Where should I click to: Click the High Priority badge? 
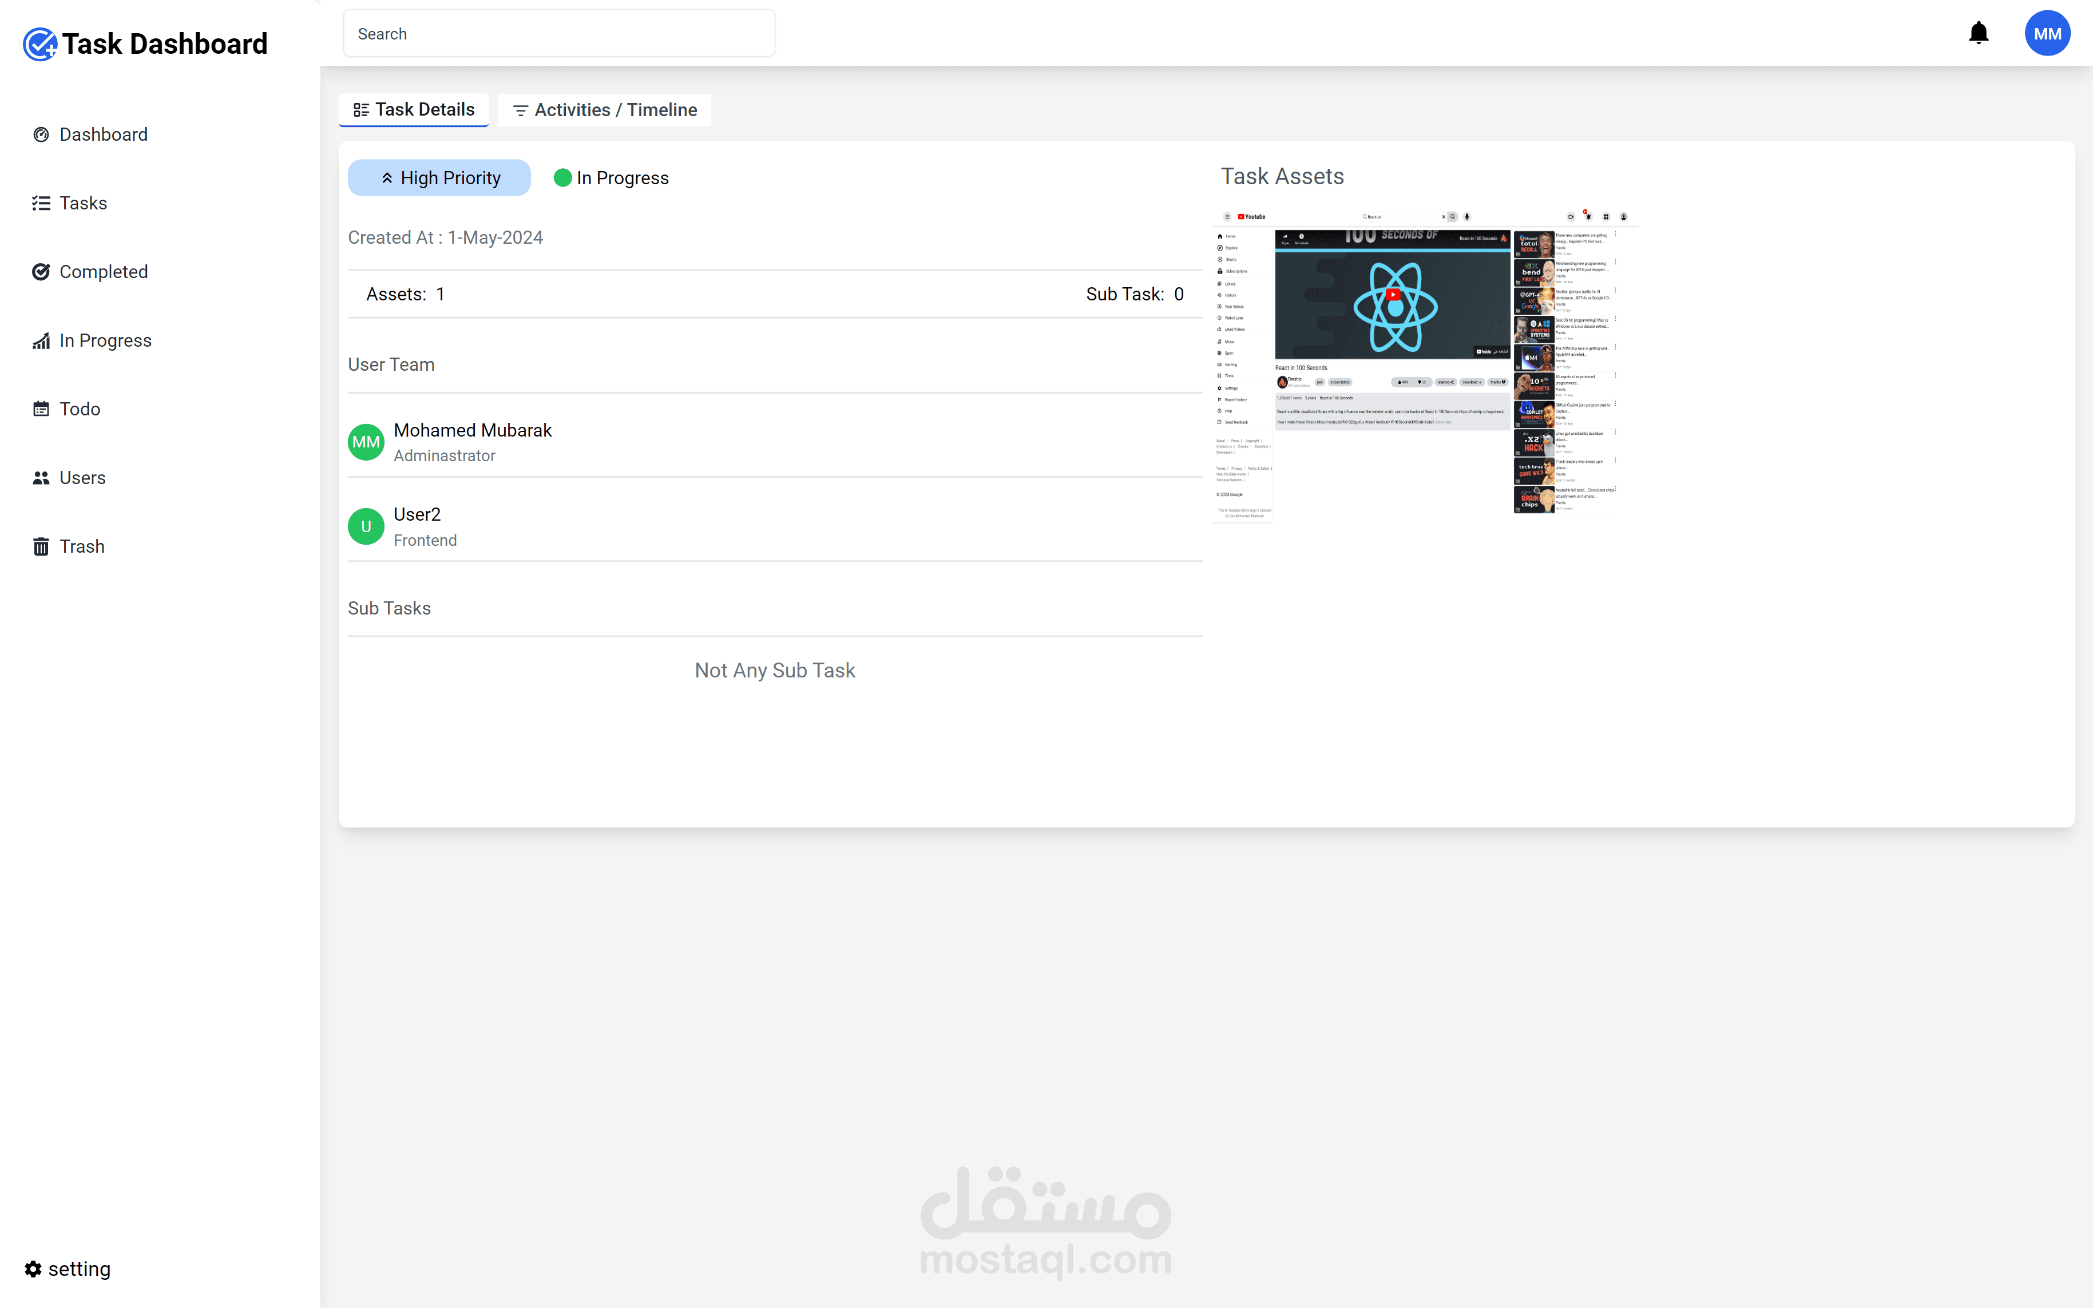point(439,177)
